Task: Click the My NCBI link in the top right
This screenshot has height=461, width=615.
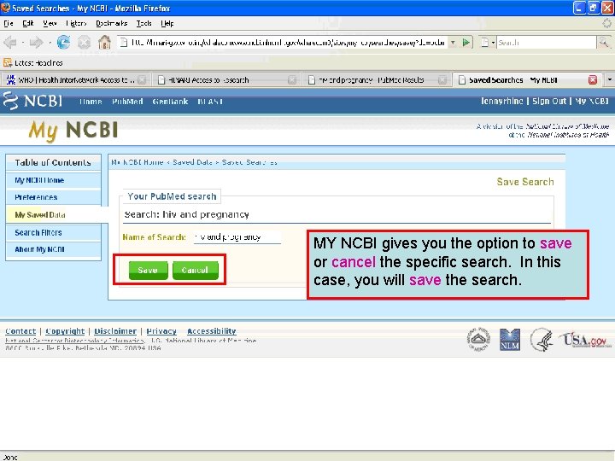Action: pyautogui.click(x=592, y=101)
